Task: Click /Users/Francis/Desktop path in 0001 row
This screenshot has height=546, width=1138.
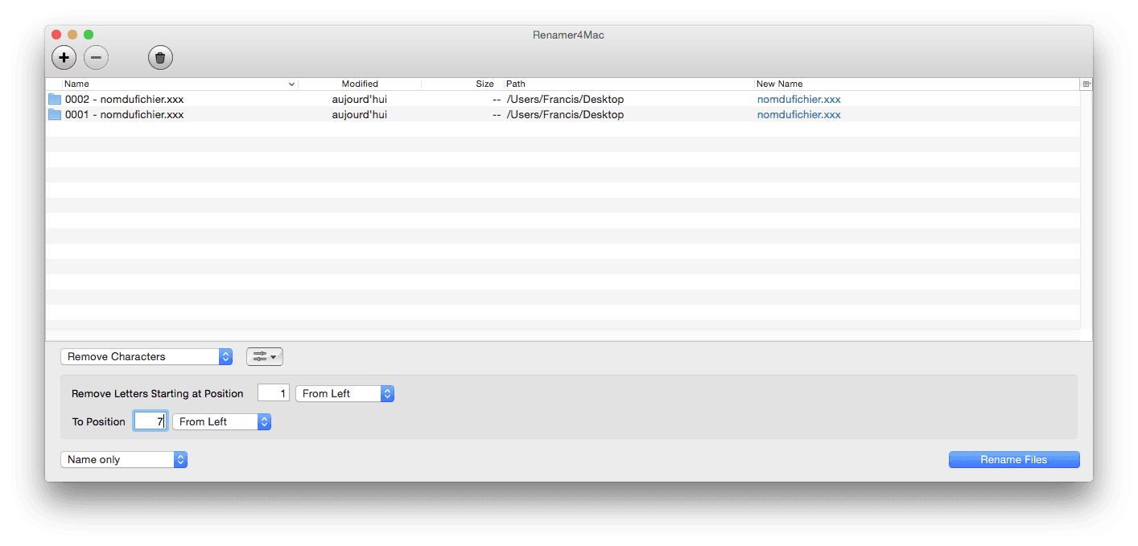Action: pyautogui.click(x=565, y=114)
